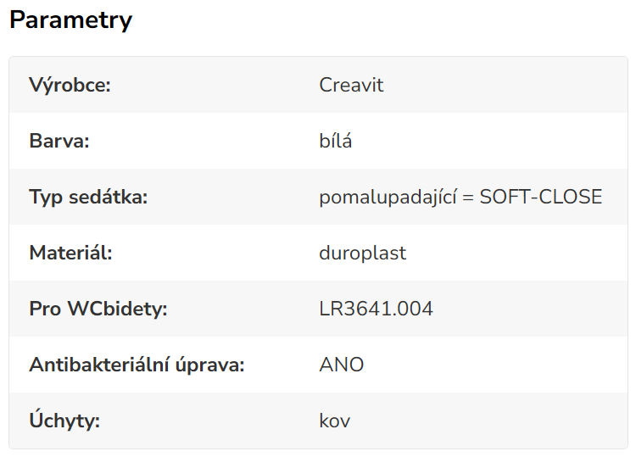Click the Výrobce label
This screenshot has width=636, height=457.
(x=70, y=85)
